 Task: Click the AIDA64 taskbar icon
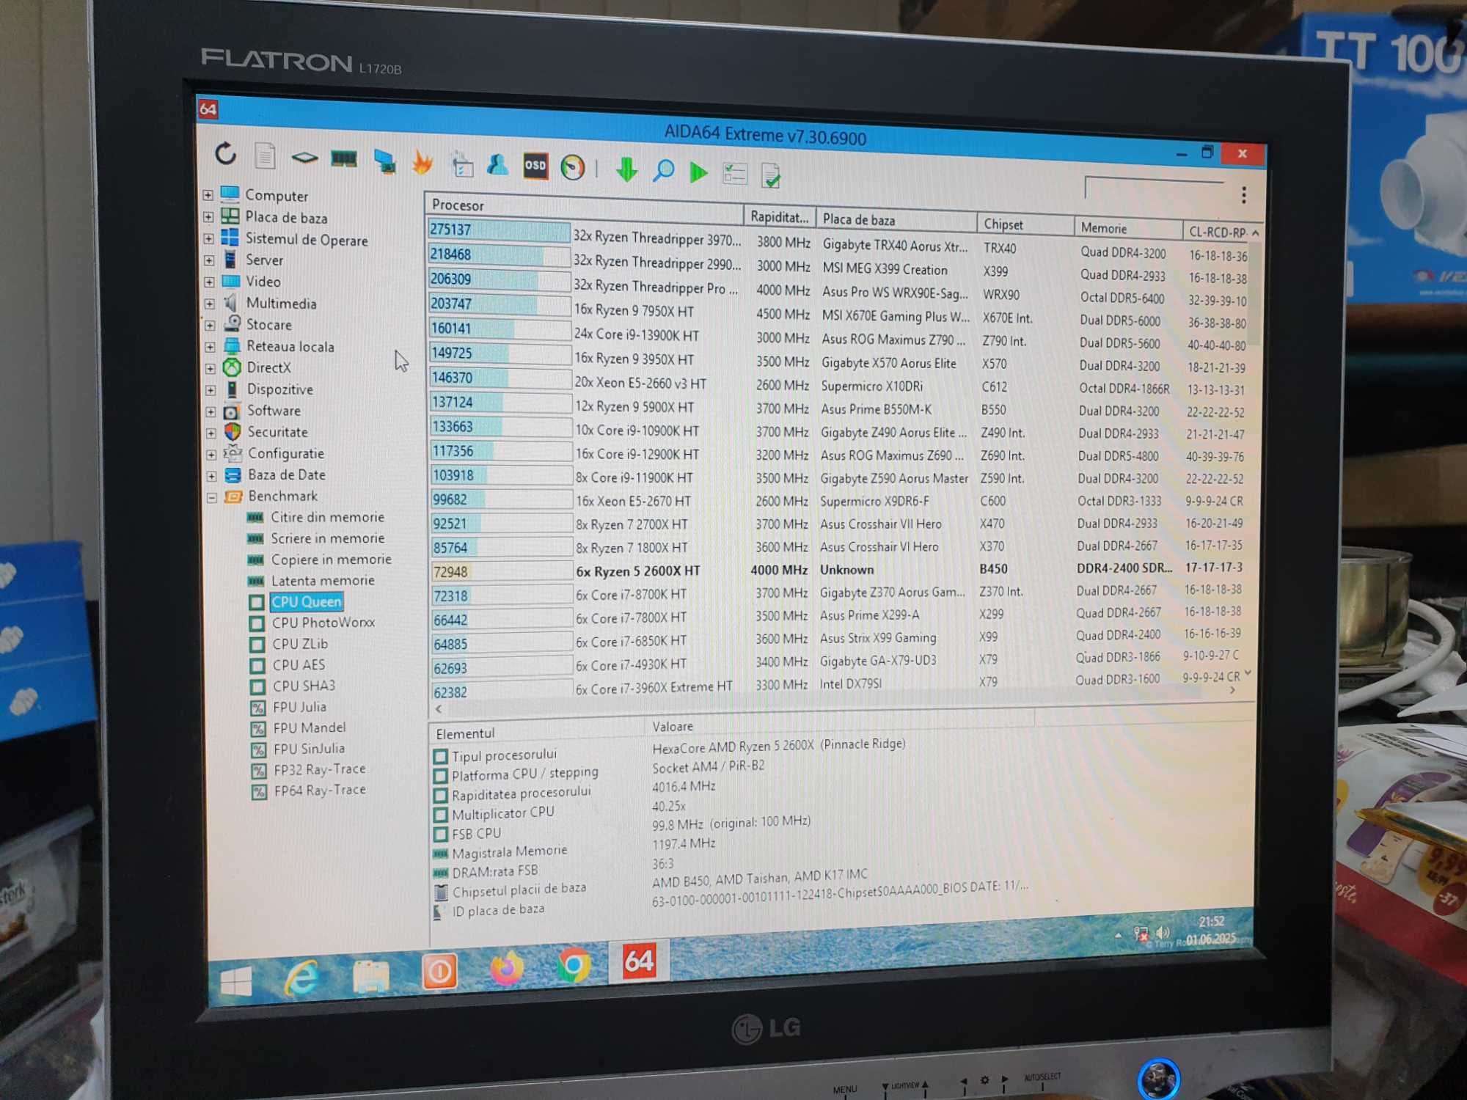[x=639, y=961]
